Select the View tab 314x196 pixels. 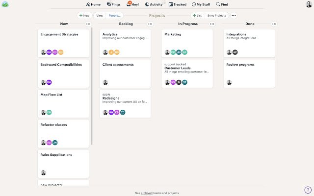click(x=100, y=15)
